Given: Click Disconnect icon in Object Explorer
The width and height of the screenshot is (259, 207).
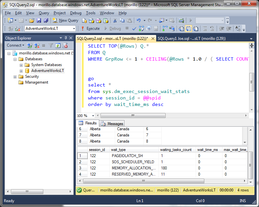Looking at the screenshot, I should coord(37,45).
